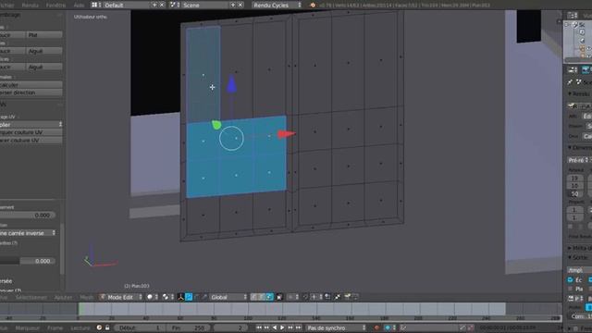Screen dimensions: 592x333
Task: Toggle the 3D manipulator widget
Action: [180, 297]
